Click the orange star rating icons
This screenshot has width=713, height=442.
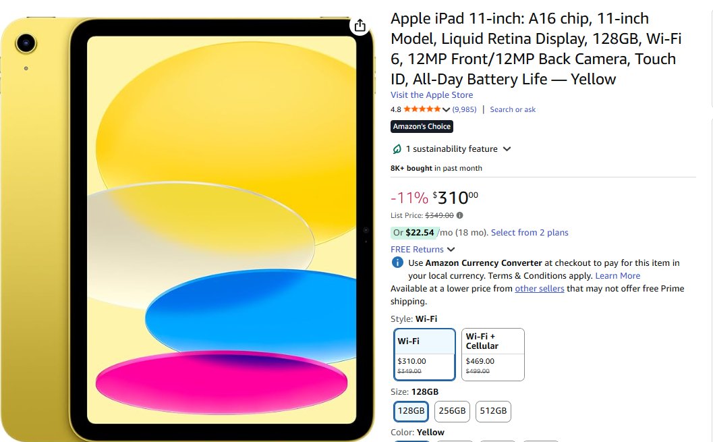click(x=422, y=109)
